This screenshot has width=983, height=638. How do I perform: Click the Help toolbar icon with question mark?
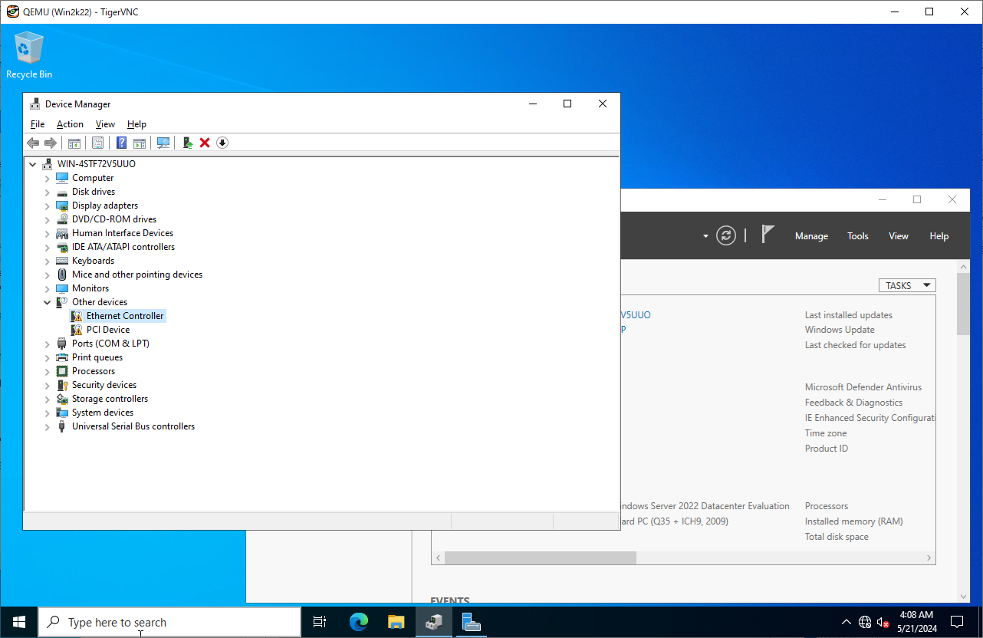click(121, 143)
